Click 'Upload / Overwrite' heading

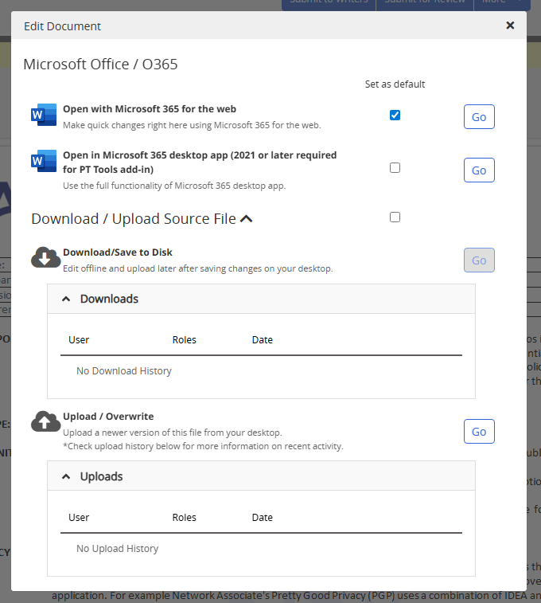coord(108,417)
